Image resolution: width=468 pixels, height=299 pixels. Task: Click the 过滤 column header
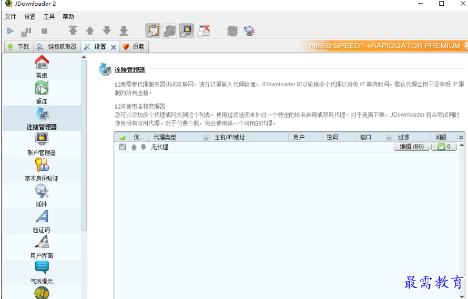pos(412,137)
